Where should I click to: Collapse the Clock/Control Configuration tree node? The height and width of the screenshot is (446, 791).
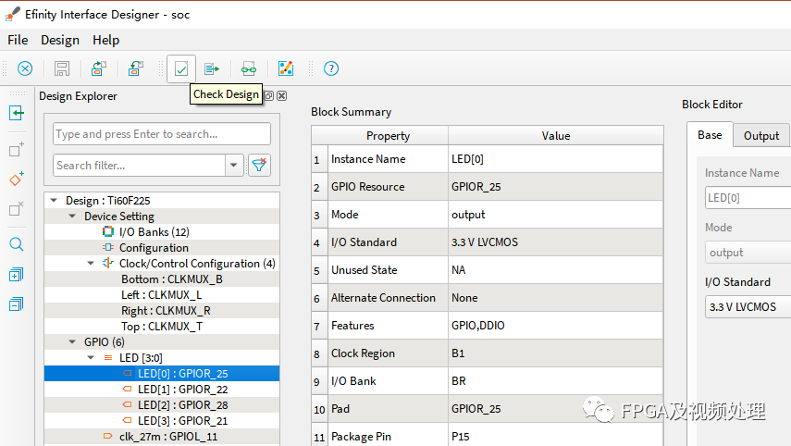(x=91, y=264)
